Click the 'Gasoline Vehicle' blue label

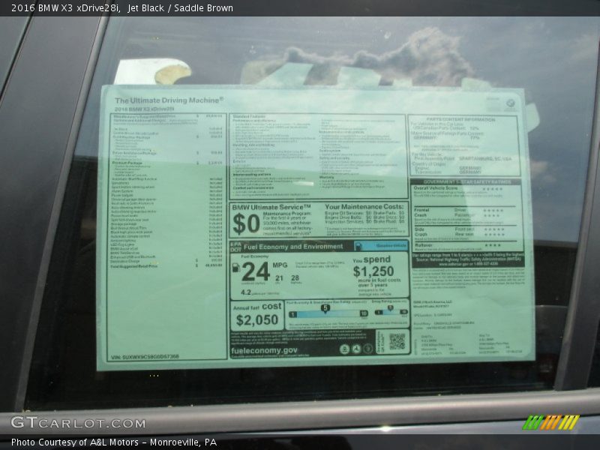(381, 246)
